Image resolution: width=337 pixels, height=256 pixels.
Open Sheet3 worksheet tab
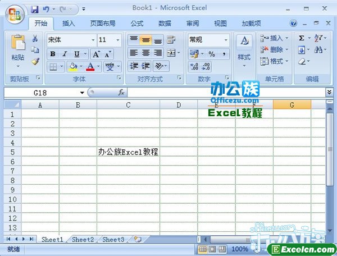pos(113,240)
